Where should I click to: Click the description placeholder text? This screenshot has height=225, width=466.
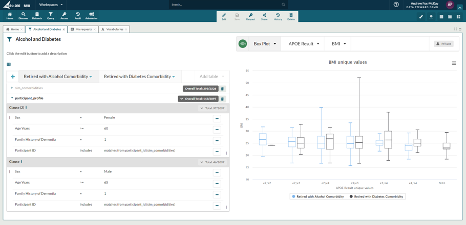(36, 54)
